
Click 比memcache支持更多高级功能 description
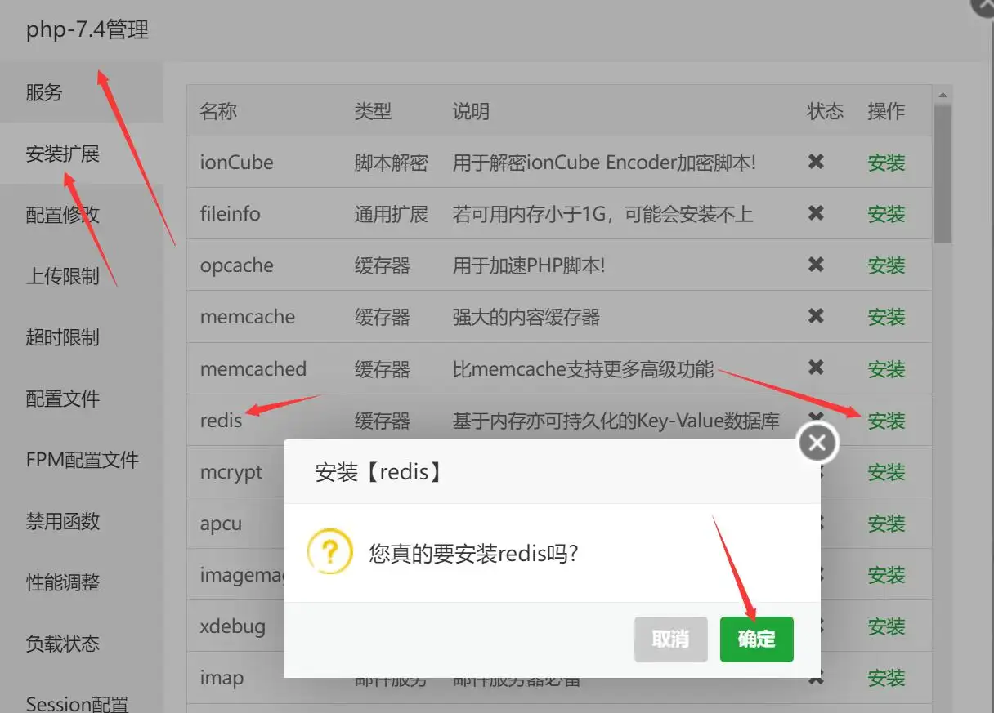(583, 369)
